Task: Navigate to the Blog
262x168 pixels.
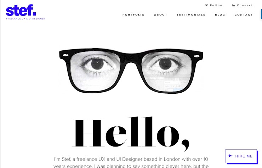Action: [220, 15]
